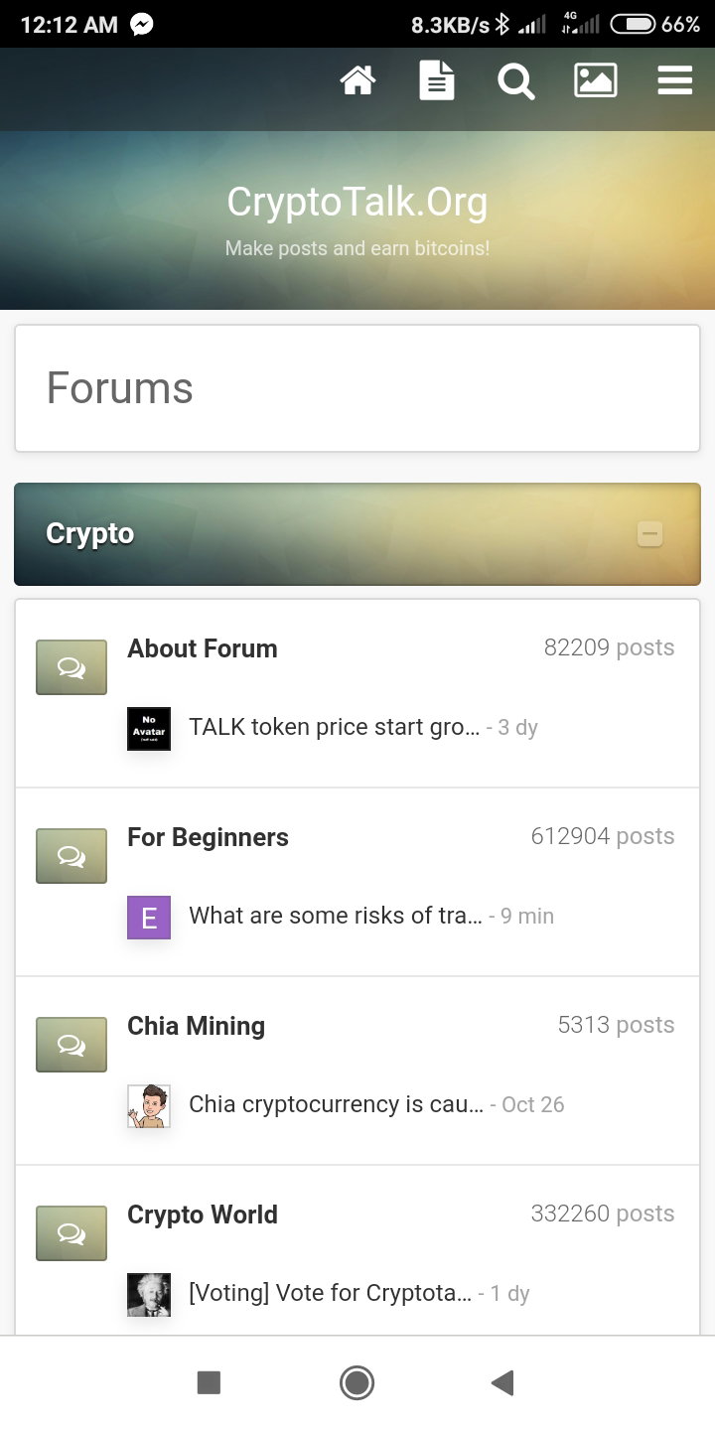Collapse the Crypto category section

click(649, 534)
